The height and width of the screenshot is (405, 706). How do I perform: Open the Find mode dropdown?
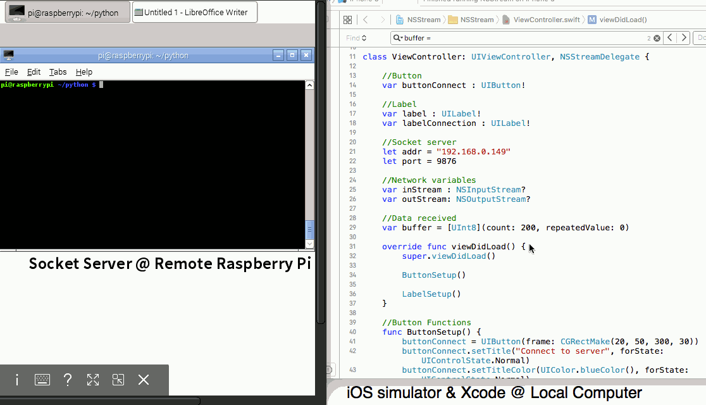[x=356, y=38]
